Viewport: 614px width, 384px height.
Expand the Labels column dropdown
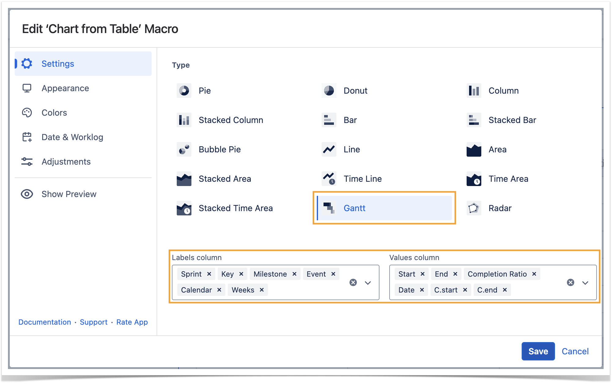368,282
